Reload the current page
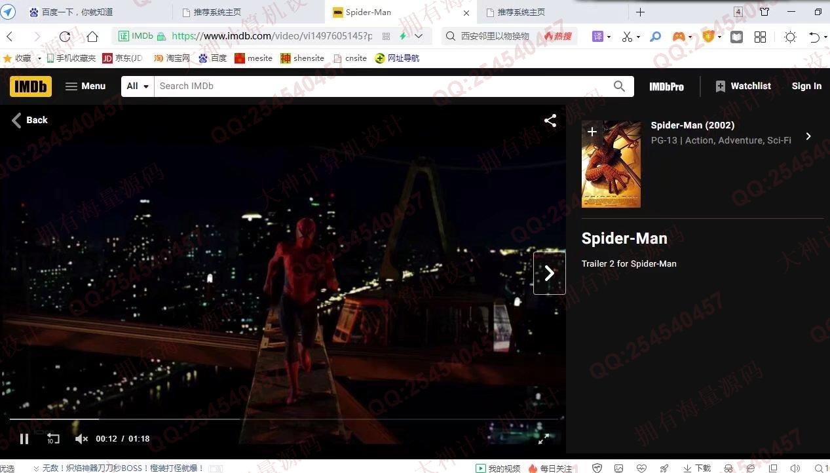This screenshot has width=830, height=473. click(x=64, y=36)
